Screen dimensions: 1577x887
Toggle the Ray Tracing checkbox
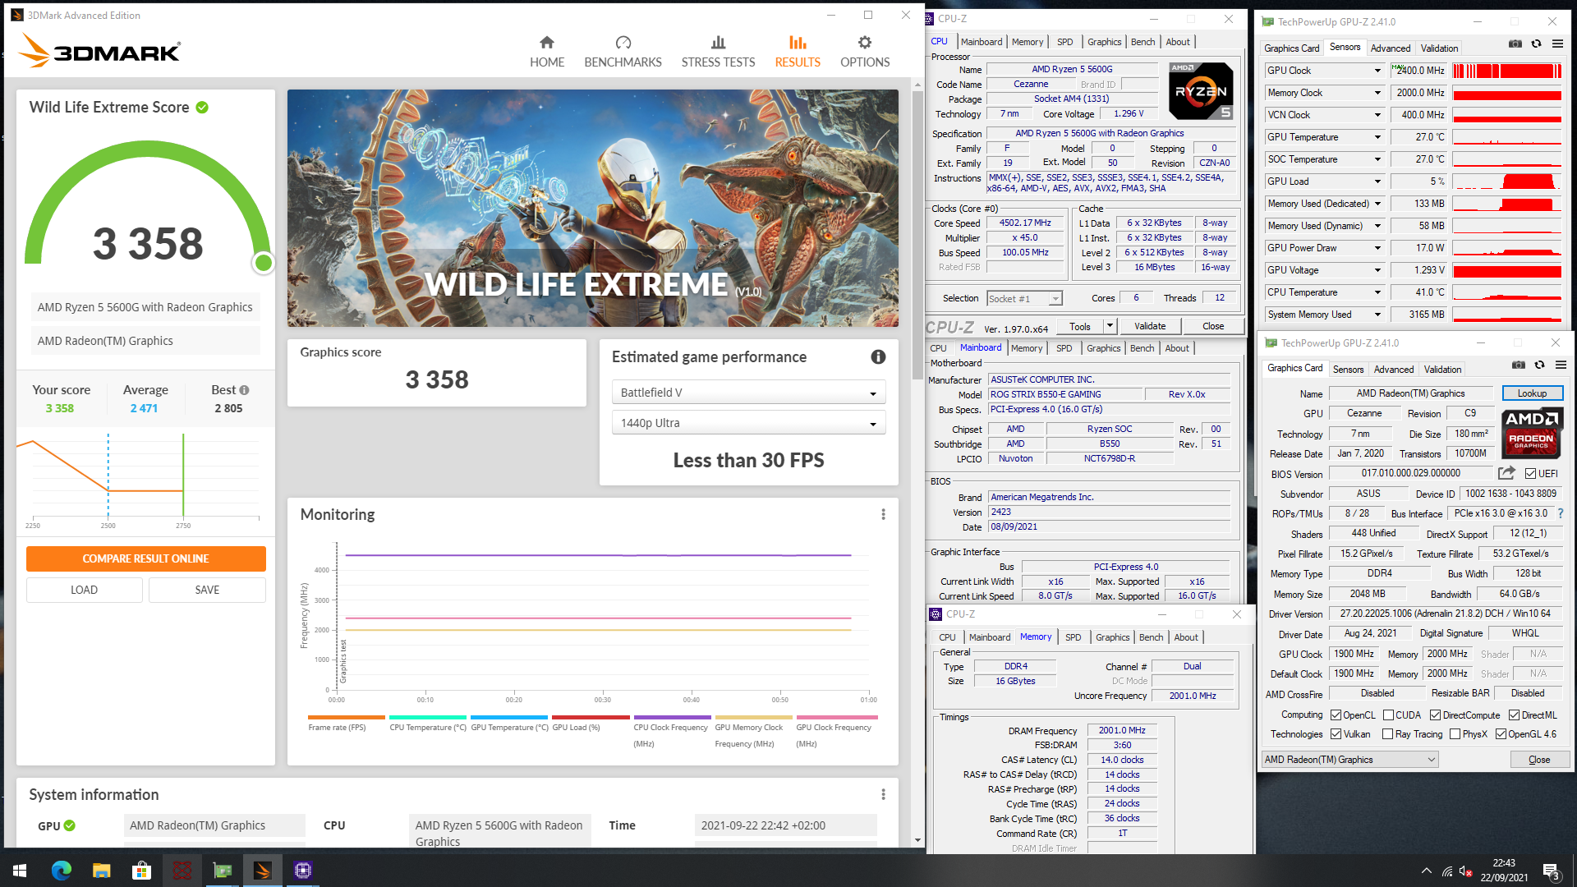click(x=1388, y=734)
